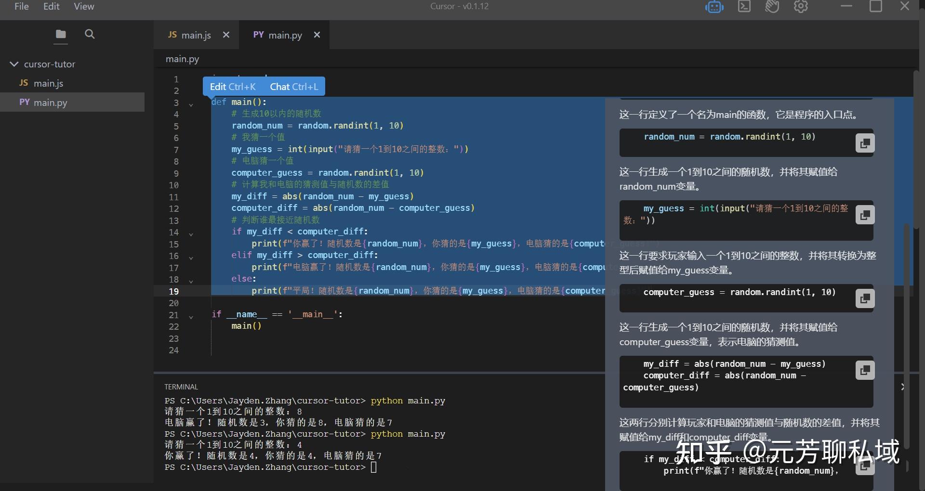Close the main.py tab
This screenshot has width=925, height=491.
point(317,35)
